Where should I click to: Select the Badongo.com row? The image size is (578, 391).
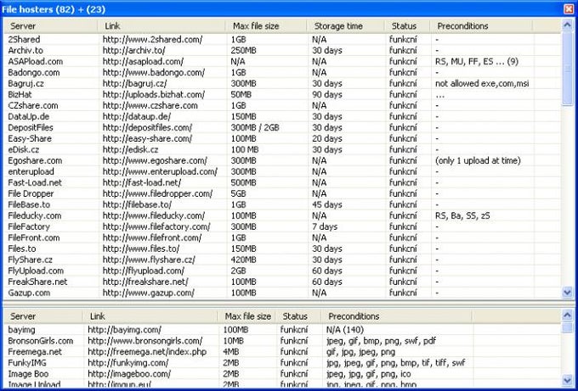coord(282,72)
